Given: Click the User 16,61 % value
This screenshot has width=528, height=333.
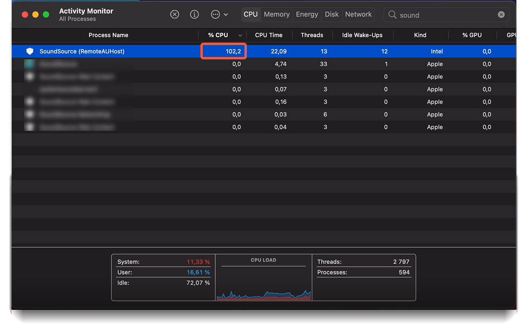Looking at the screenshot, I should (x=198, y=272).
